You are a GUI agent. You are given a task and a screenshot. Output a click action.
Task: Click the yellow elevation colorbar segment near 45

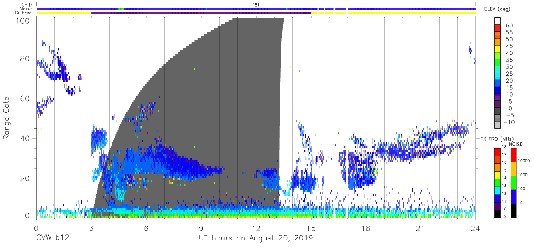497,49
